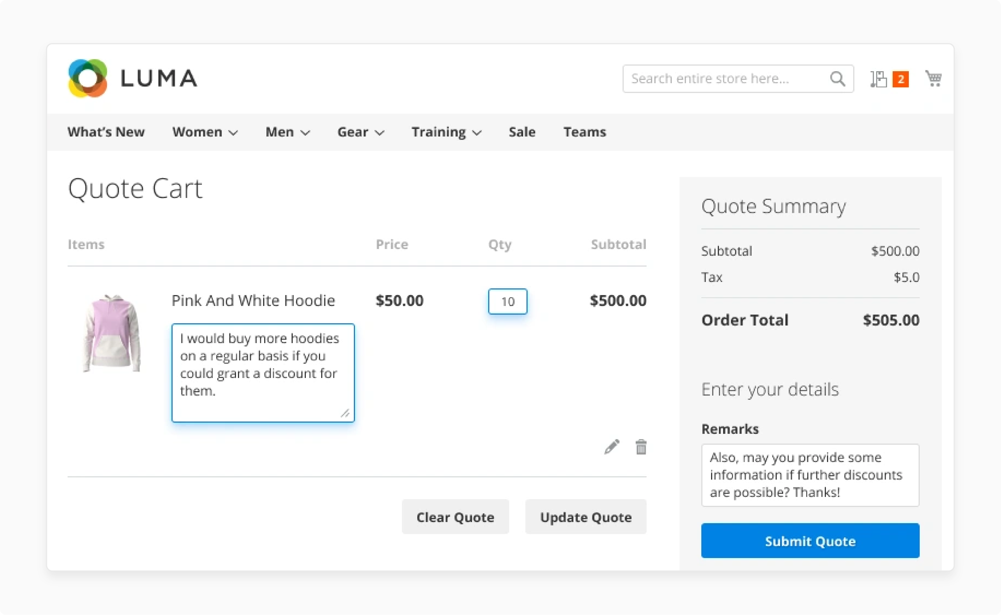This screenshot has width=1001, height=615.
Task: Select the Gear menu label
Action: [353, 132]
